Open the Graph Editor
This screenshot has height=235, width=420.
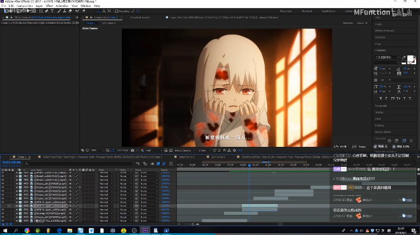(x=171, y=164)
